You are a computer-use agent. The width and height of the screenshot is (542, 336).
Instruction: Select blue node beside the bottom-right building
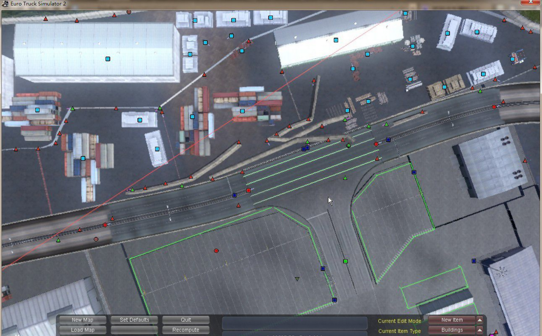point(474,261)
